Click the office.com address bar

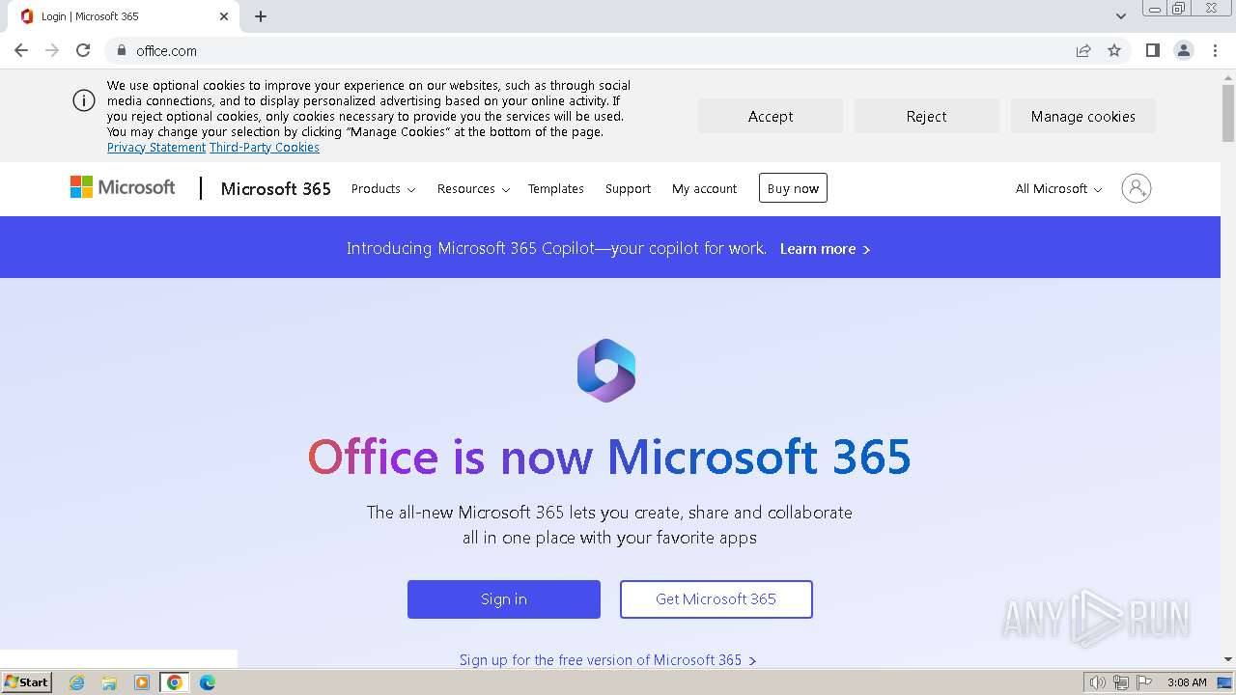(599, 50)
